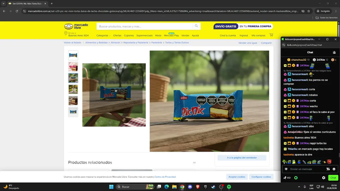
Task: Open the Ofertas menu item
Action: [117, 36]
